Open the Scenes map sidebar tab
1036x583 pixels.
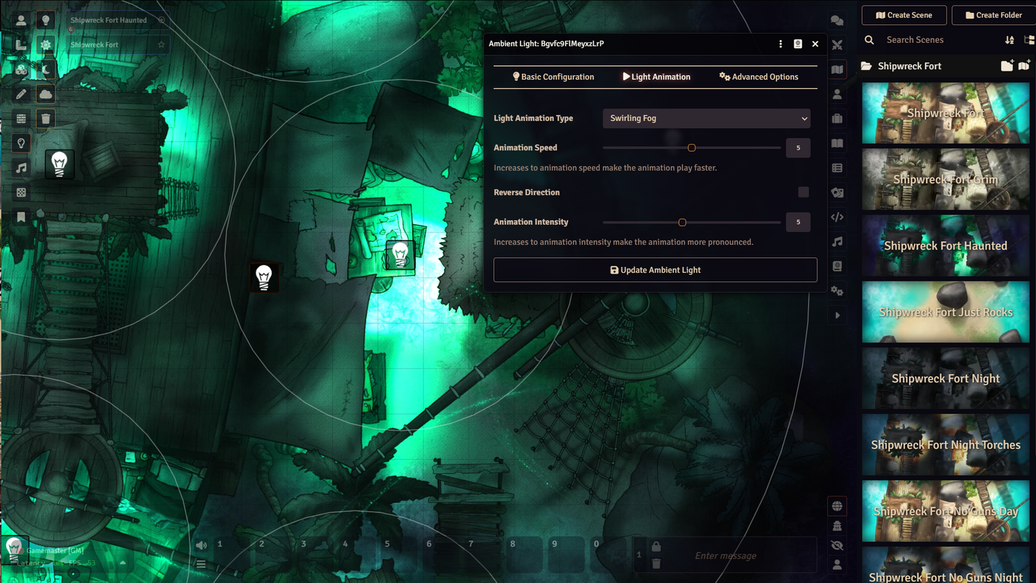tap(837, 69)
